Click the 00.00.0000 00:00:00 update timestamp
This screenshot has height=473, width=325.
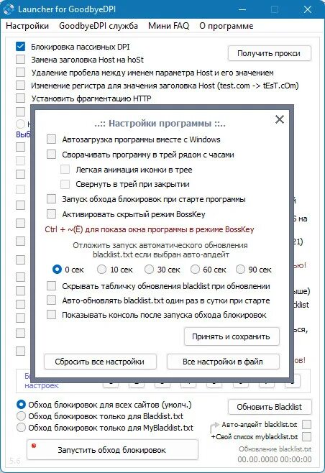click(274, 459)
